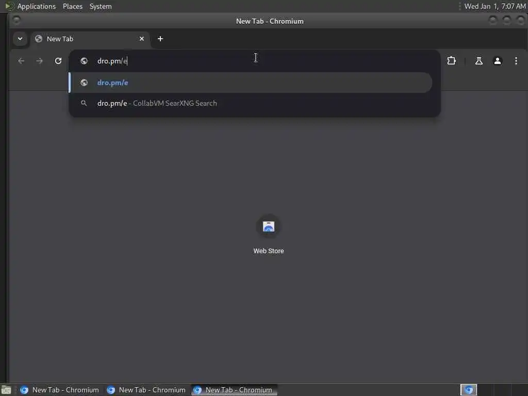This screenshot has height=396, width=528.
Task: Click the search magnifier icon in suggestions
Action: (x=84, y=103)
